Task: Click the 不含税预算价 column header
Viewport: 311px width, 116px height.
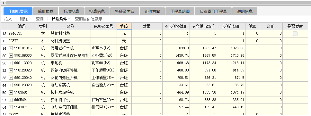Action: coord(176,26)
